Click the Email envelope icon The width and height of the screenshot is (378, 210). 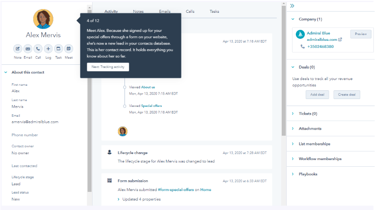point(28,49)
